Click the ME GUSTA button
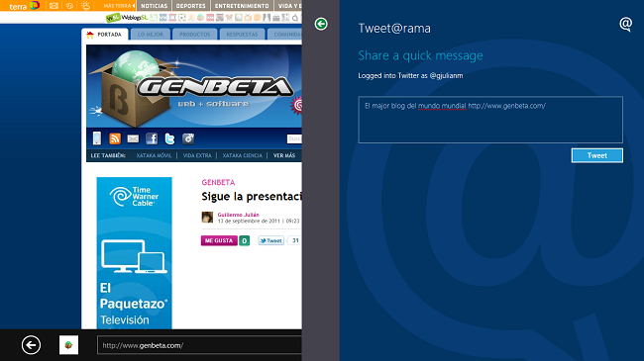Viewport: 644px width, 361px height. coord(219,240)
